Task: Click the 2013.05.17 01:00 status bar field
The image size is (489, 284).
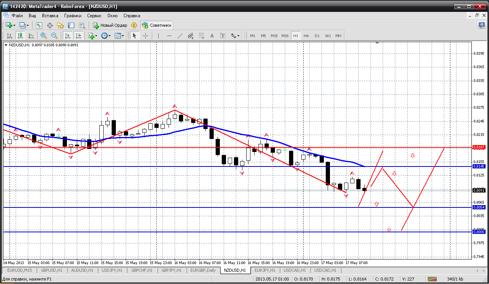Action: tap(272, 280)
